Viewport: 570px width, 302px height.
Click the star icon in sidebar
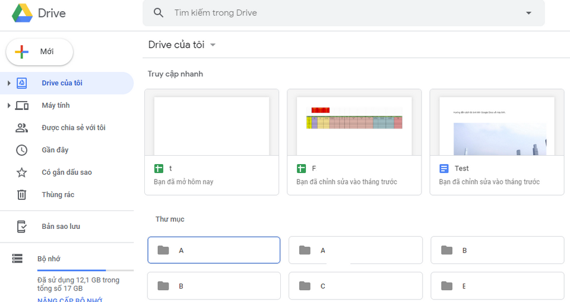pos(21,172)
